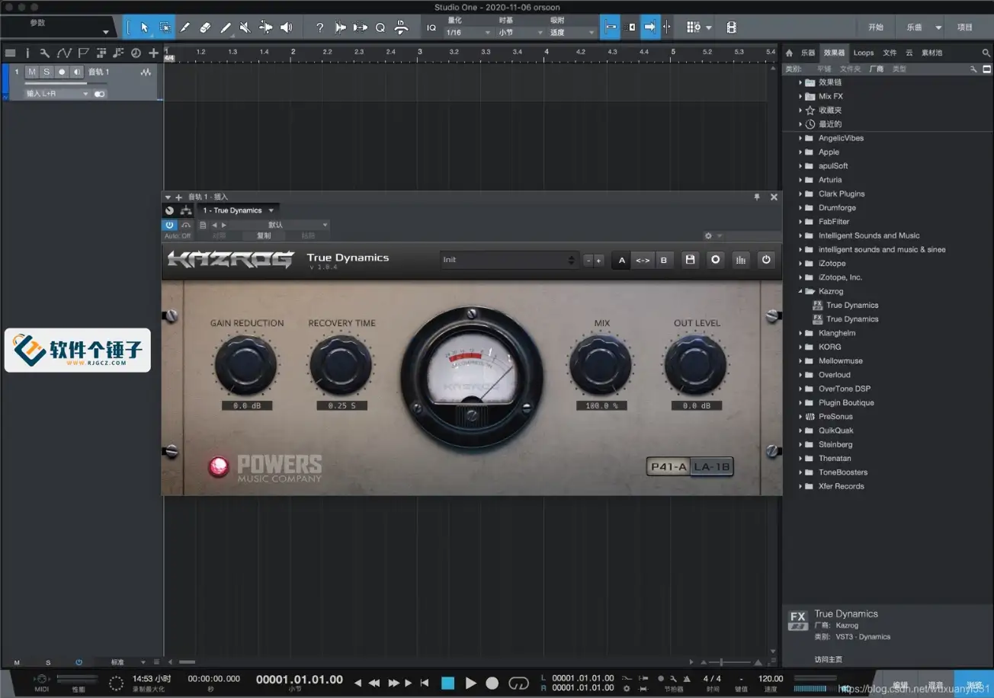Click the OUT LEVEL knob

click(696, 365)
